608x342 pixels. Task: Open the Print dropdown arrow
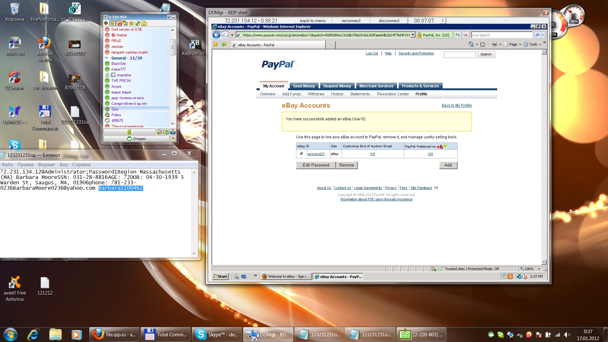pos(500,44)
